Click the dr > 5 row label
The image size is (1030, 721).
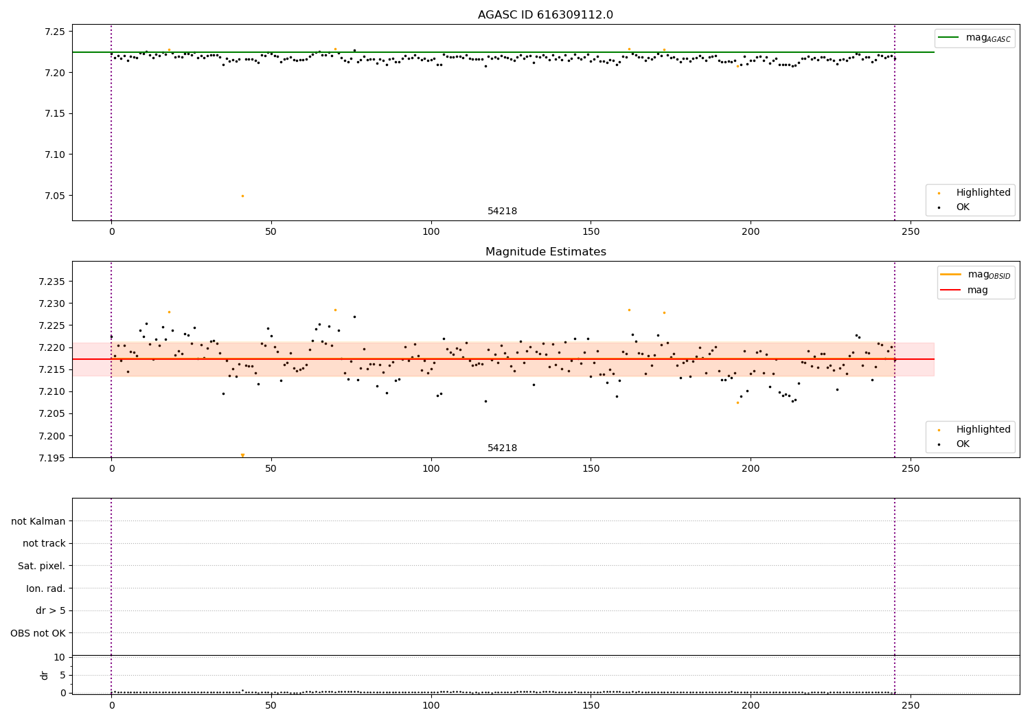click(x=51, y=610)
